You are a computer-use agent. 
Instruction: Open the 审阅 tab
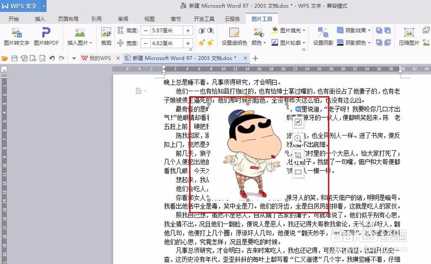click(x=123, y=18)
